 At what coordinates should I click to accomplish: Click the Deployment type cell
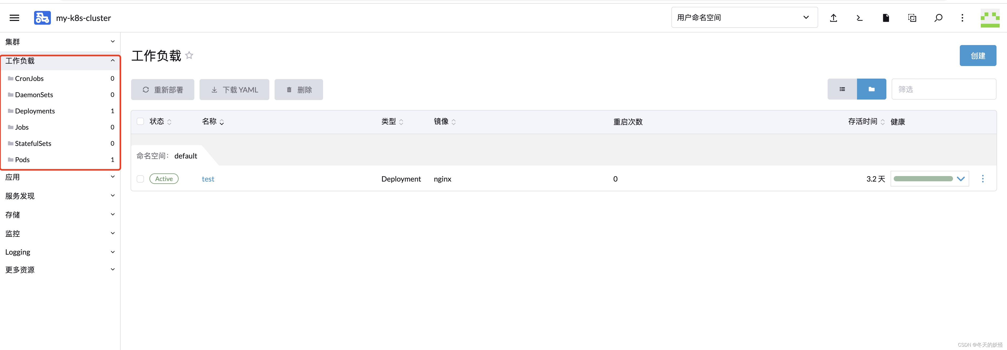[401, 179]
